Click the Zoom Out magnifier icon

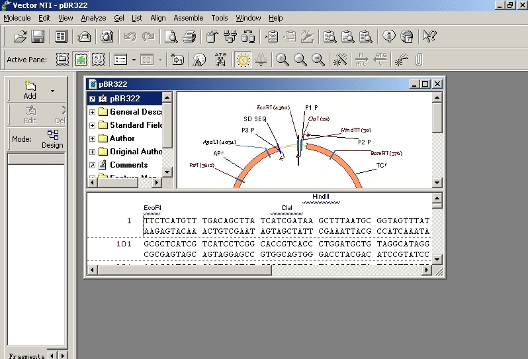click(x=300, y=60)
